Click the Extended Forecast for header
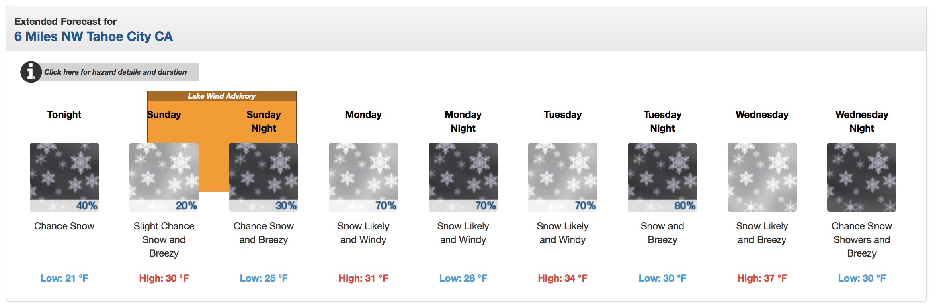Viewport: 935px width, 304px height. pos(66,22)
